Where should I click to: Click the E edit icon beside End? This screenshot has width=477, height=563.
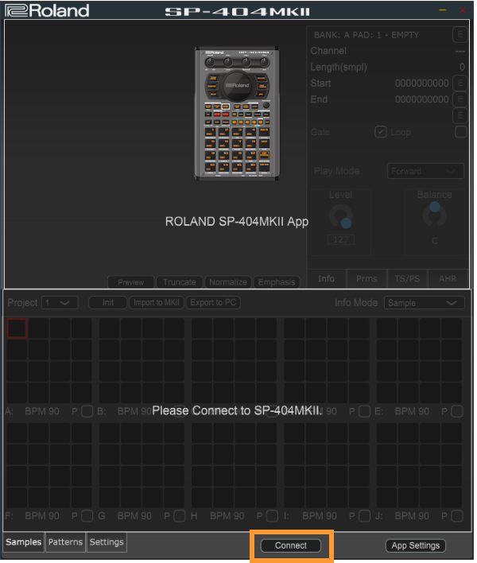point(460,99)
